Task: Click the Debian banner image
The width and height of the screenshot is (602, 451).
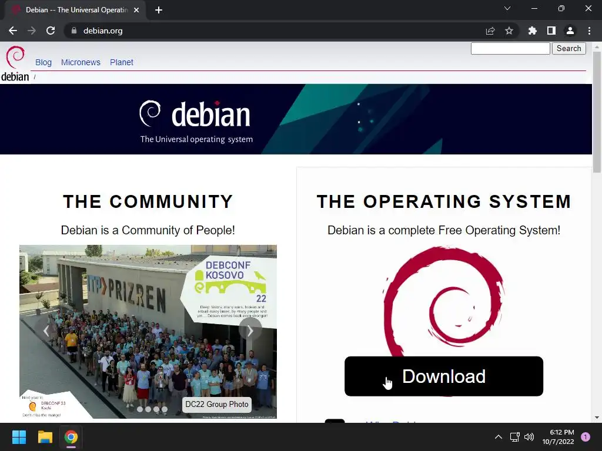Action: [x=296, y=119]
